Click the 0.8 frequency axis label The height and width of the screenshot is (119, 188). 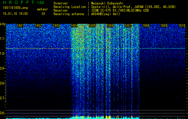[x=3, y=83]
